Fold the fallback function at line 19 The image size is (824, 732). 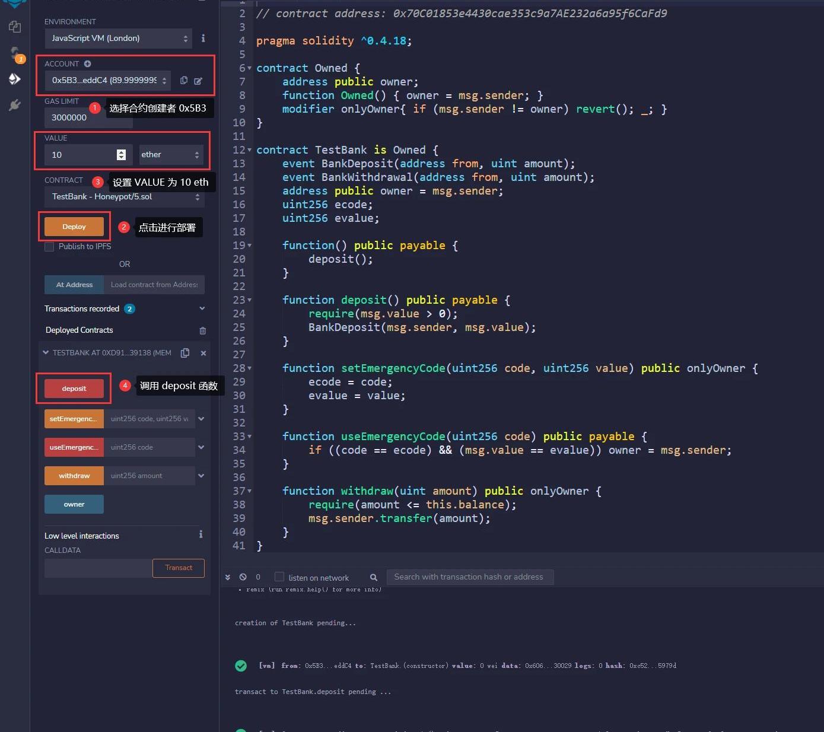(250, 246)
